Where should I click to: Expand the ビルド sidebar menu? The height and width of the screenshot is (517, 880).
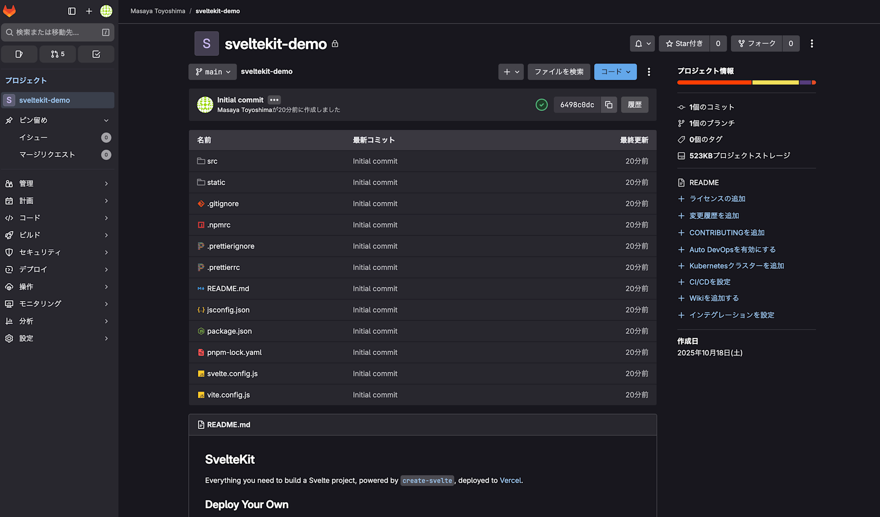click(57, 235)
